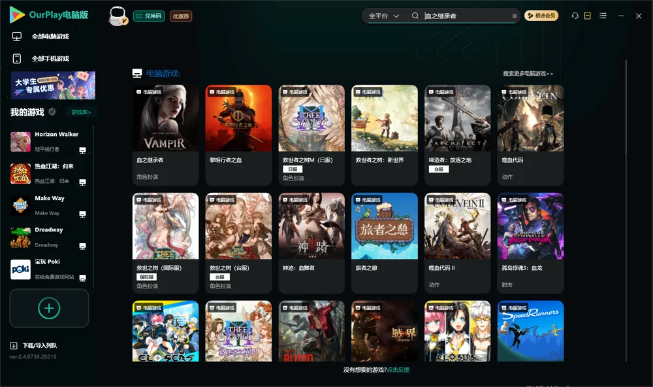Screen dimensions: 653x387
Task: Click the customer service headset icon
Action: [x=575, y=16]
